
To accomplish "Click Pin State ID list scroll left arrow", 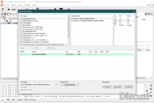I will pyautogui.click(x=21, y=45).
